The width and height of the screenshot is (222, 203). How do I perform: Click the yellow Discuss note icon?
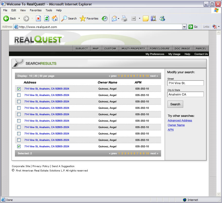145,18
